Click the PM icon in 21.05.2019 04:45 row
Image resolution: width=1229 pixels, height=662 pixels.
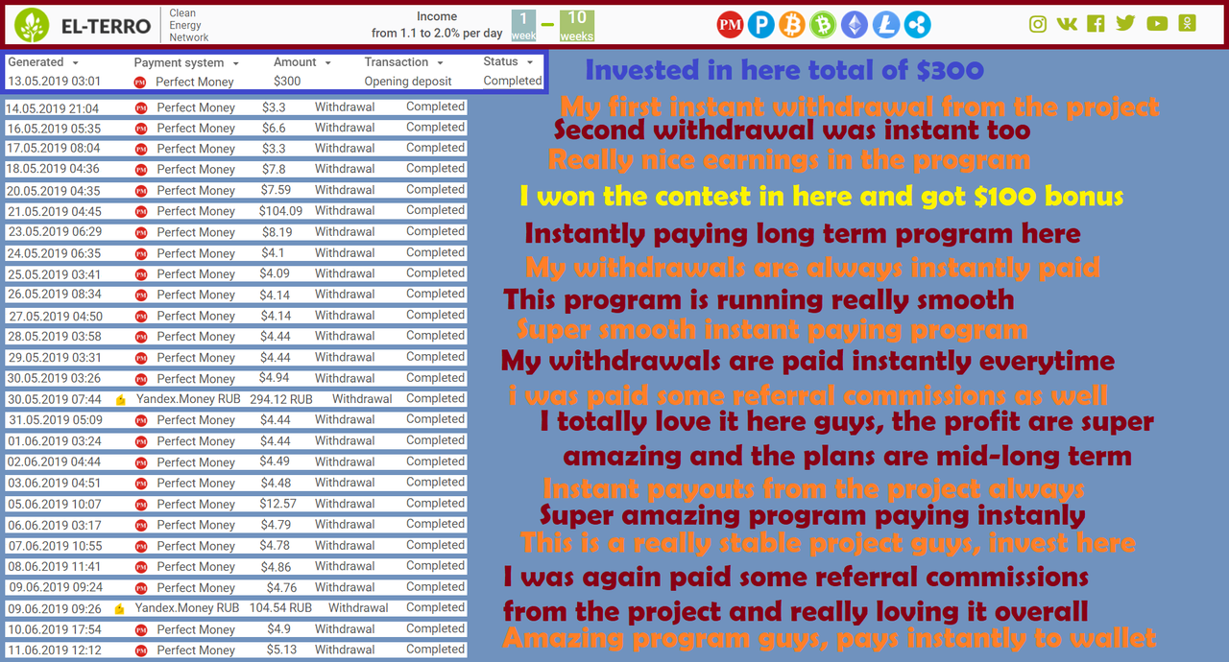click(141, 212)
